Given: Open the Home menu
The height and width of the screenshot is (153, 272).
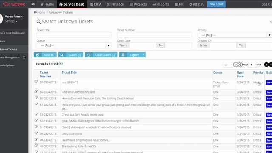Looking at the screenshot, I should 47,4.
